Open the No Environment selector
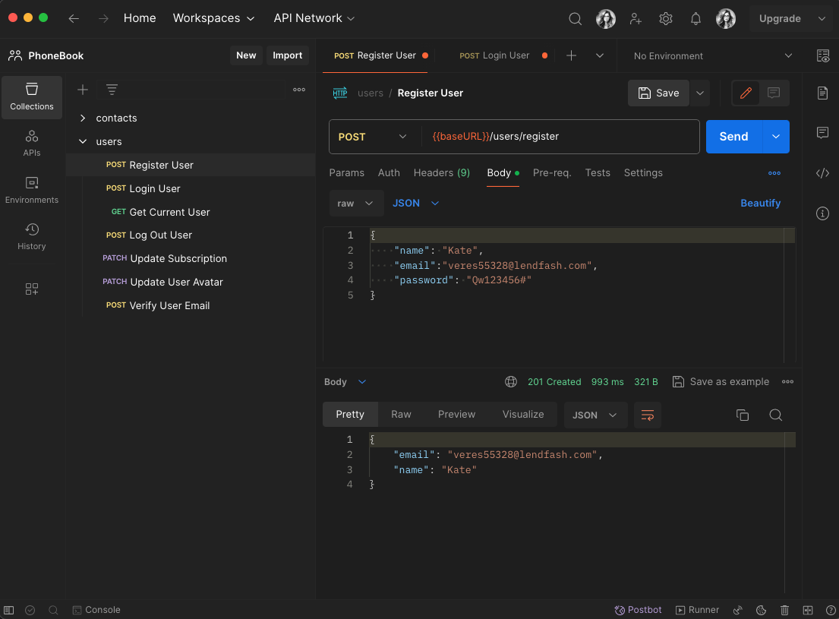Screen dimensions: 839x619 click(x=712, y=55)
